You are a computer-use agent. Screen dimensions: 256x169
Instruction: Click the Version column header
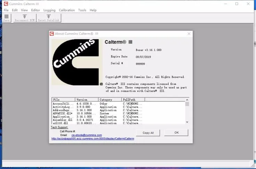point(87,99)
